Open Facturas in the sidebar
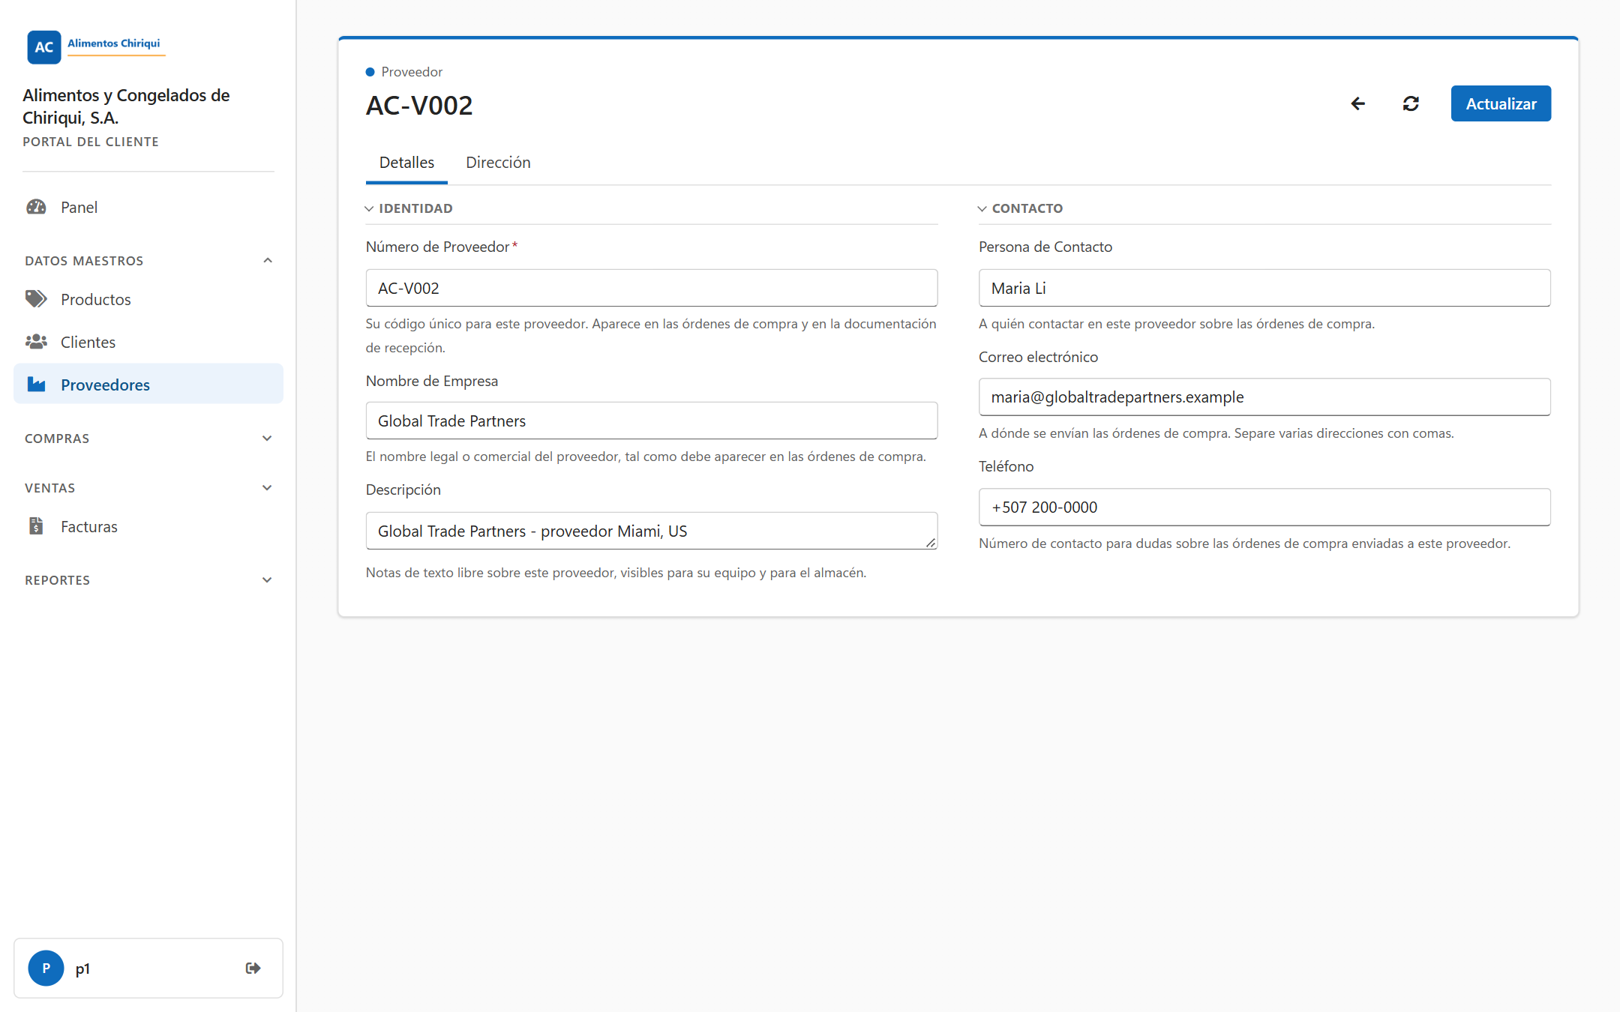The width and height of the screenshot is (1620, 1012). 148,526
